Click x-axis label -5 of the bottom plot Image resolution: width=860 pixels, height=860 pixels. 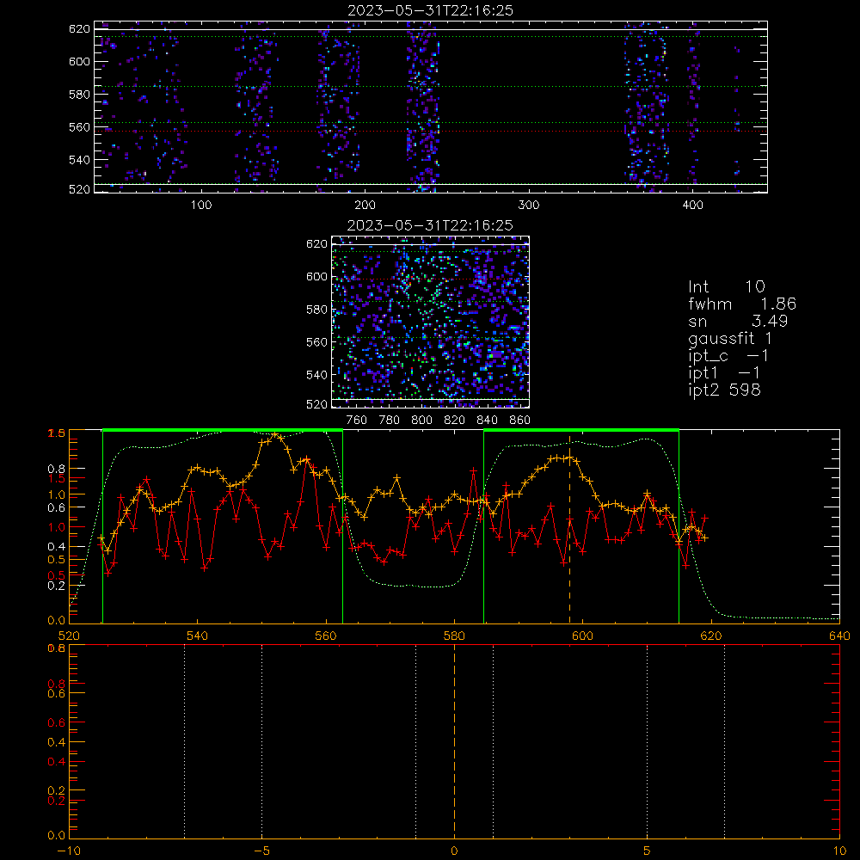click(x=262, y=851)
